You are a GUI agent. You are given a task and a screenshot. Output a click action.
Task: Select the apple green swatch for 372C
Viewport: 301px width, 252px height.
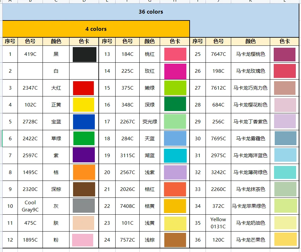coord(286,206)
